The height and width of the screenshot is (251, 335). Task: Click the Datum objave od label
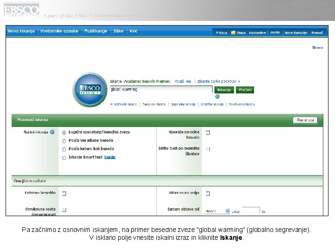[x=183, y=209]
